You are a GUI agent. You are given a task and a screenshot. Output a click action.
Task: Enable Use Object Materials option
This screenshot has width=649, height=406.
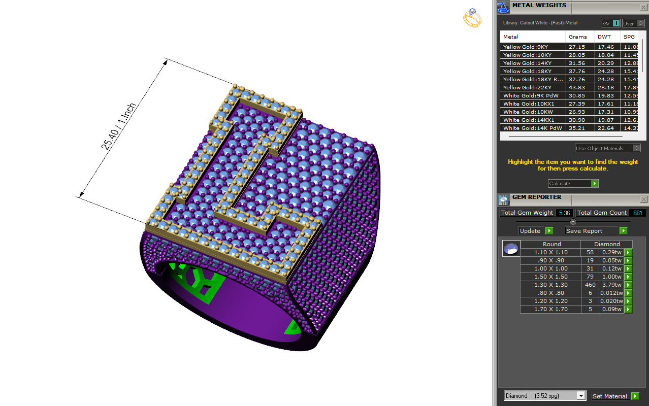tap(607, 148)
